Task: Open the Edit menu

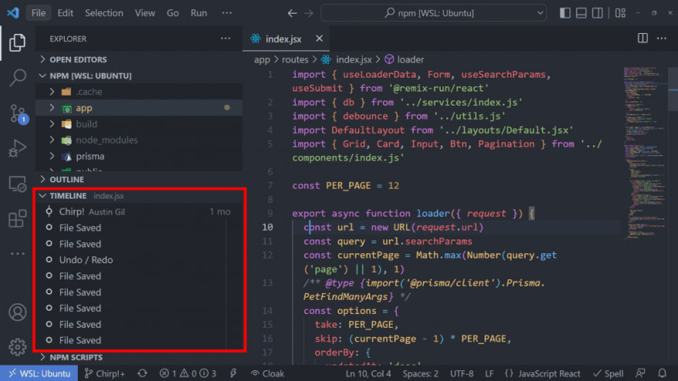Action: coord(65,13)
